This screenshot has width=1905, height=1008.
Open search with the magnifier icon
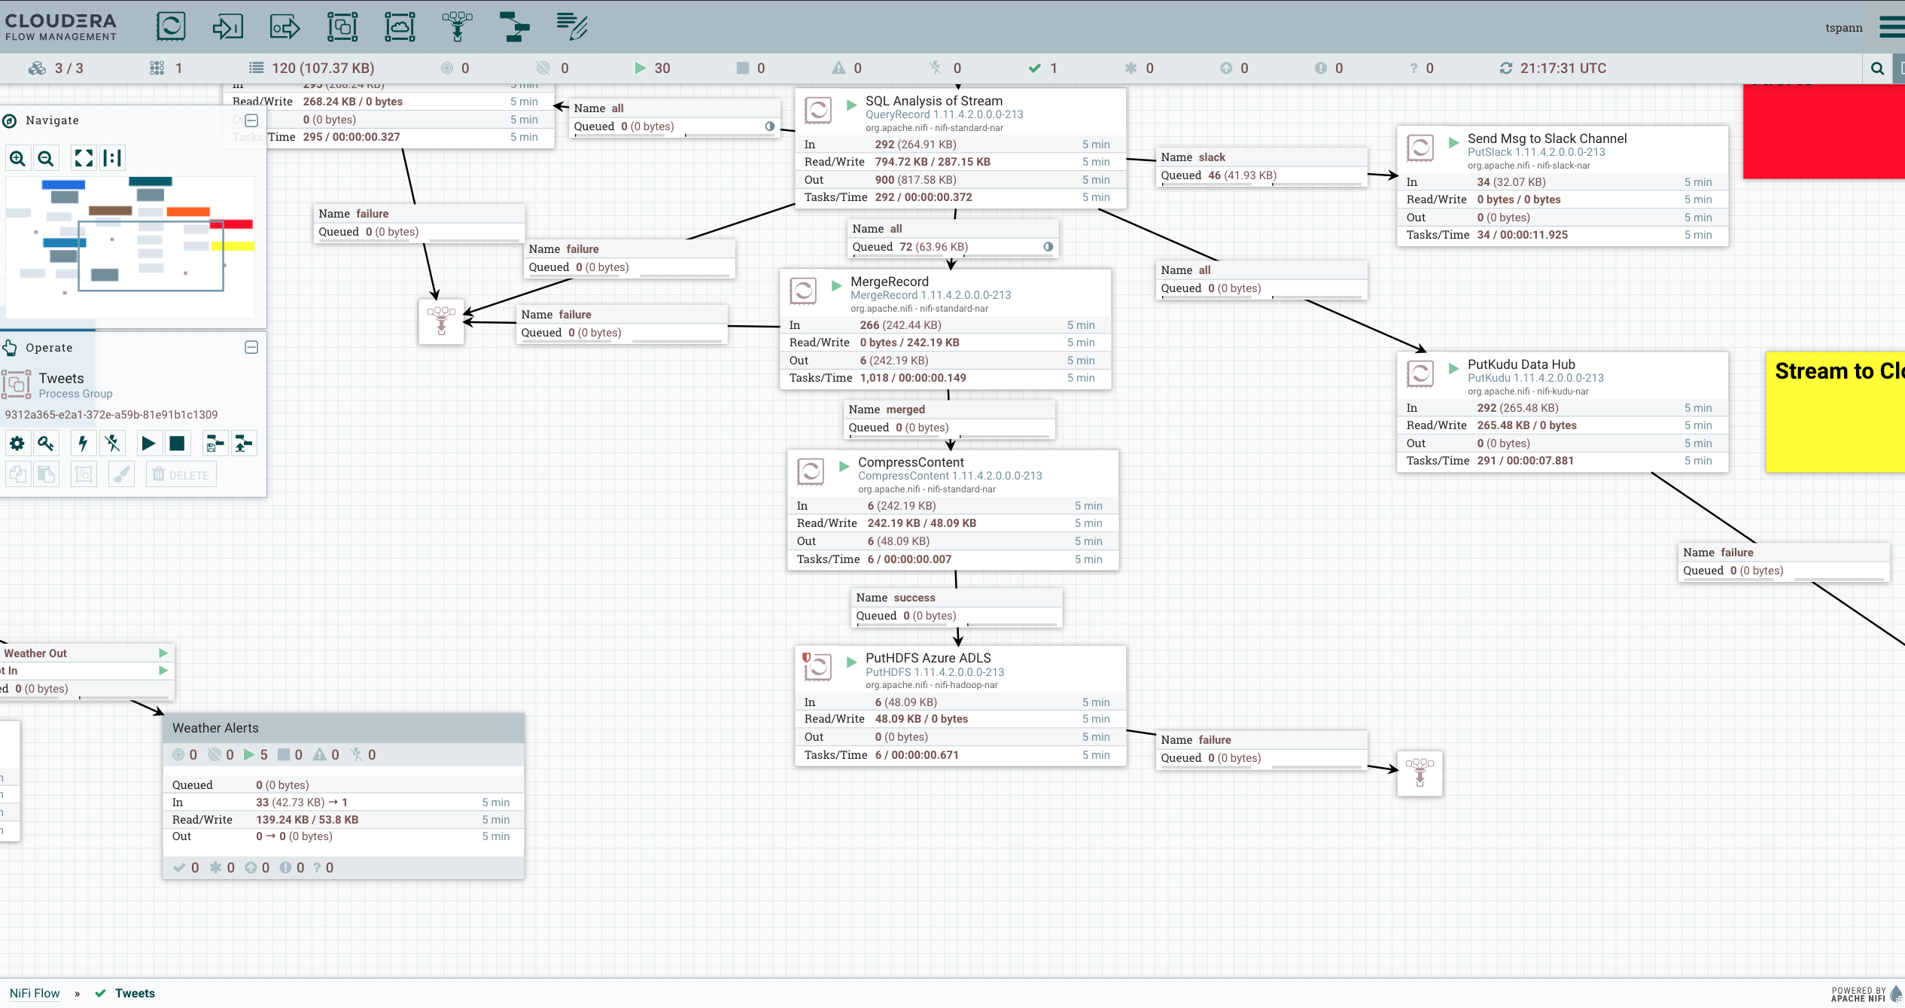(1877, 69)
